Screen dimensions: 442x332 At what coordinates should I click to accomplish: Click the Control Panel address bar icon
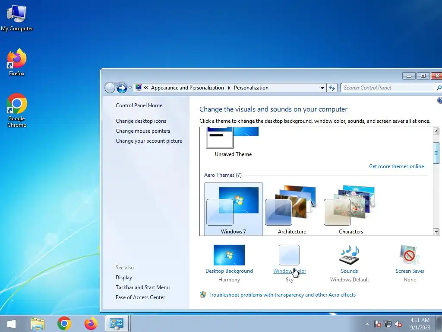139,87
